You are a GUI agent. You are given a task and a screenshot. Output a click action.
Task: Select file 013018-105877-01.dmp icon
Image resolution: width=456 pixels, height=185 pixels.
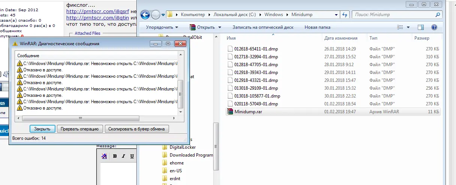pos(230,96)
